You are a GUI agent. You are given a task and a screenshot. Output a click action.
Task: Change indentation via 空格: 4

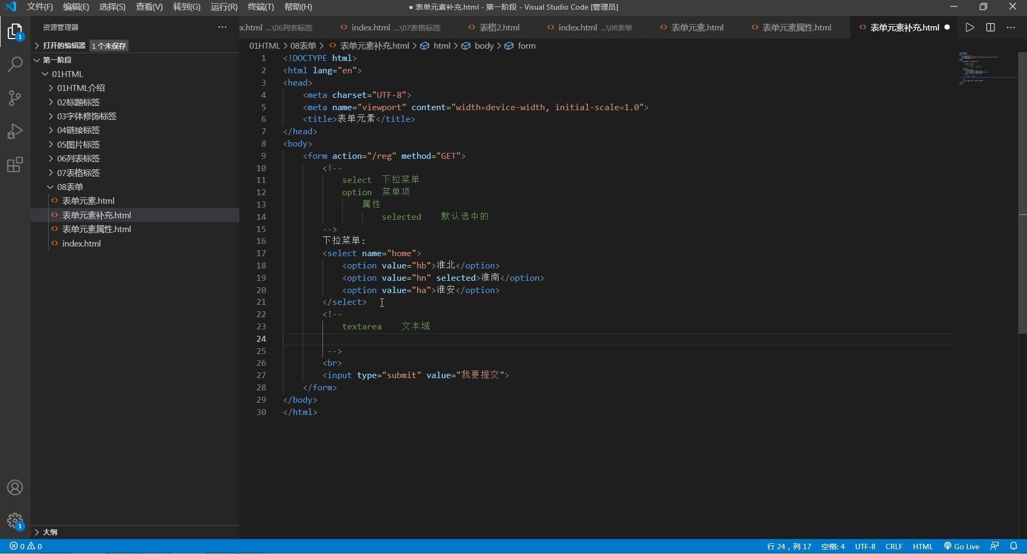(x=833, y=547)
